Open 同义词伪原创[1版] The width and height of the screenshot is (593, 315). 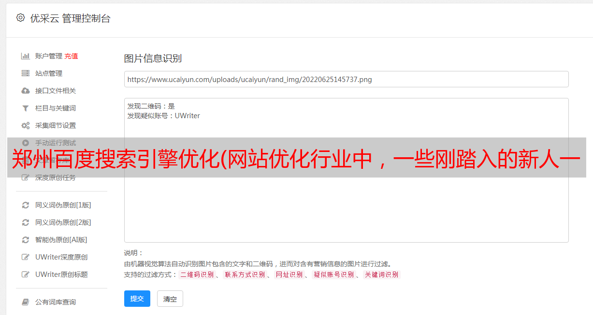click(x=63, y=205)
